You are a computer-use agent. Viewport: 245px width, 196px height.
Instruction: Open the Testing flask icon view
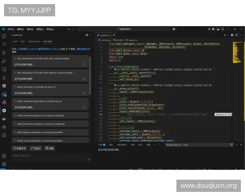[4, 77]
